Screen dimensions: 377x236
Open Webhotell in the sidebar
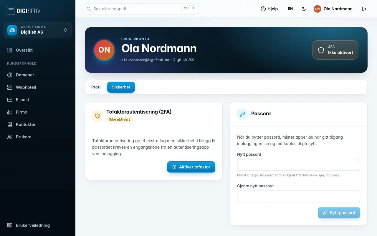pos(38,87)
